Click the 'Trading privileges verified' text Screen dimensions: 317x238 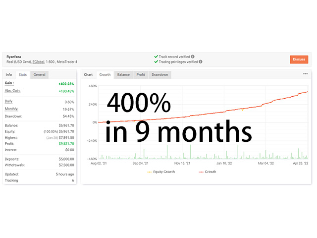(x=178, y=61)
